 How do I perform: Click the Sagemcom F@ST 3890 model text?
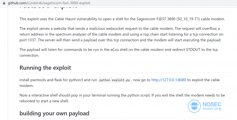coord(156,19)
